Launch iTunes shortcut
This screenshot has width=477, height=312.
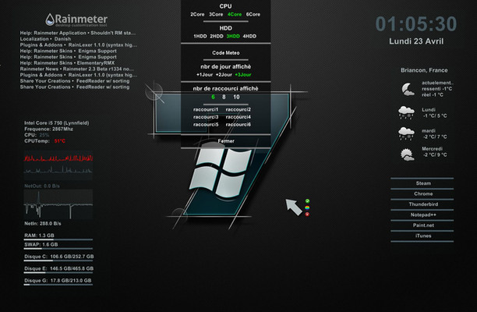coord(422,236)
